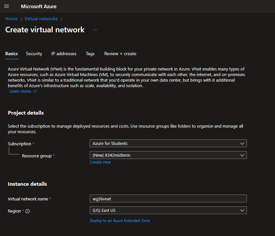Click the Region info icon
The image size is (275, 236).
(27, 211)
